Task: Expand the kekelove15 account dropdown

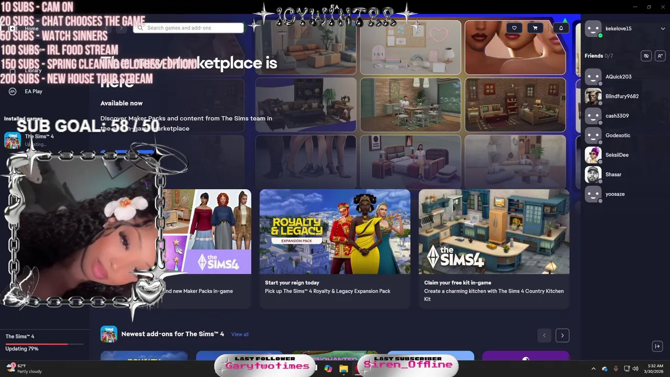Action: [663, 29]
